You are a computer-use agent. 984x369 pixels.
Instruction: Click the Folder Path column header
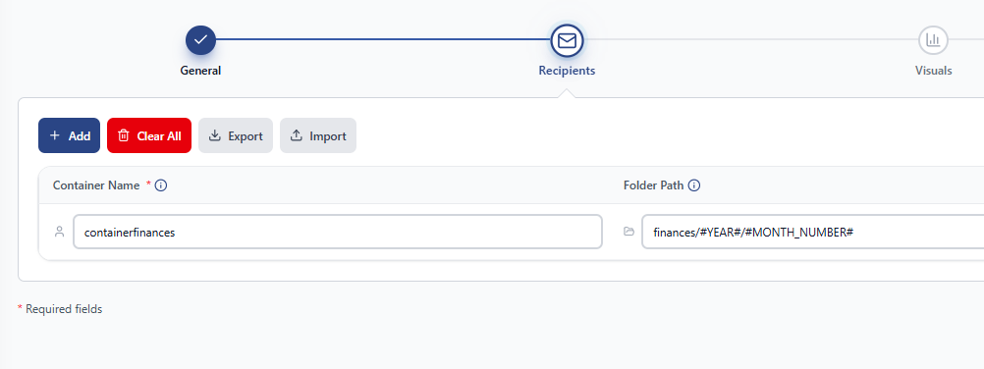[x=654, y=185]
